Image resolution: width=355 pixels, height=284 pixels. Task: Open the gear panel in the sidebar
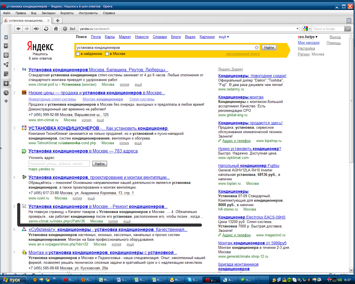pyautogui.click(x=6, y=55)
